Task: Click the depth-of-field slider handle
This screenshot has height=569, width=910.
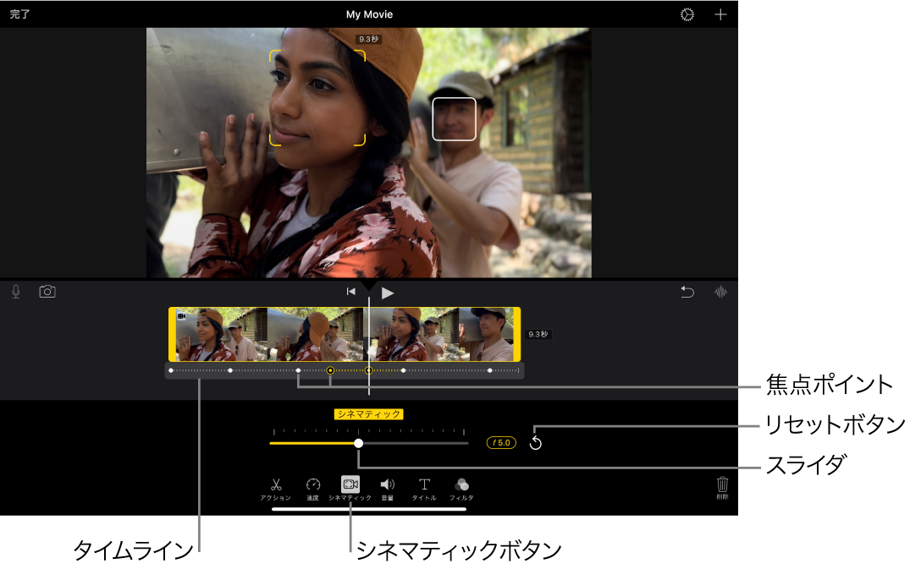Action: point(359,443)
